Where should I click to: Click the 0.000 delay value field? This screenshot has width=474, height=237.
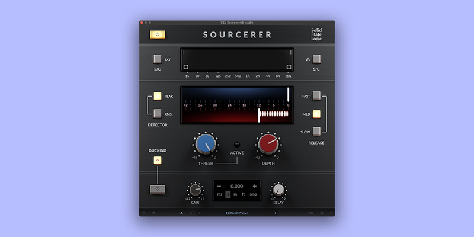click(x=236, y=187)
